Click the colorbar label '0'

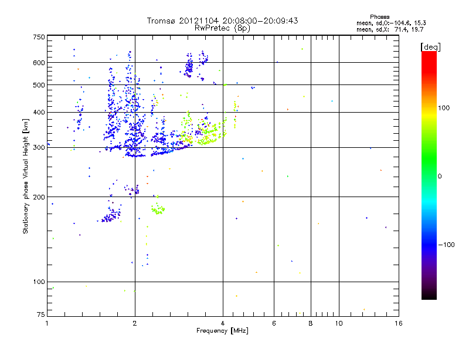coord(439,177)
